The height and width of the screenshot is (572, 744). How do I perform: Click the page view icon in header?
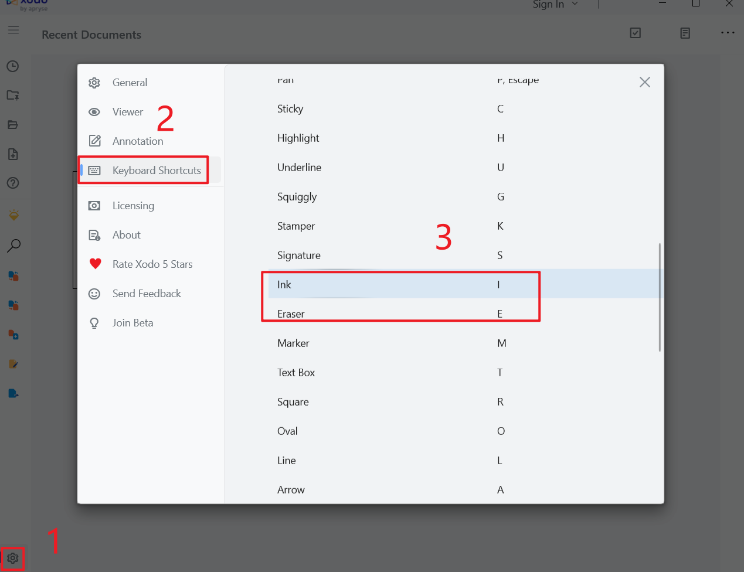685,33
